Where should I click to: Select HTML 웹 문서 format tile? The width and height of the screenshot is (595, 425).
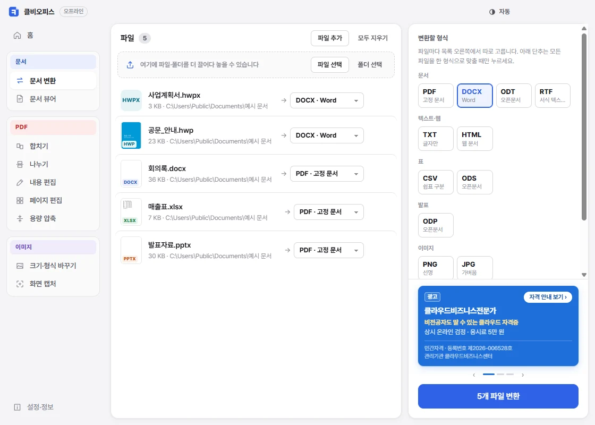[475, 139]
